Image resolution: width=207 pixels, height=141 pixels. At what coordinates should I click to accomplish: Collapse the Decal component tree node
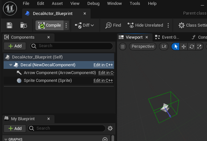[11, 65]
